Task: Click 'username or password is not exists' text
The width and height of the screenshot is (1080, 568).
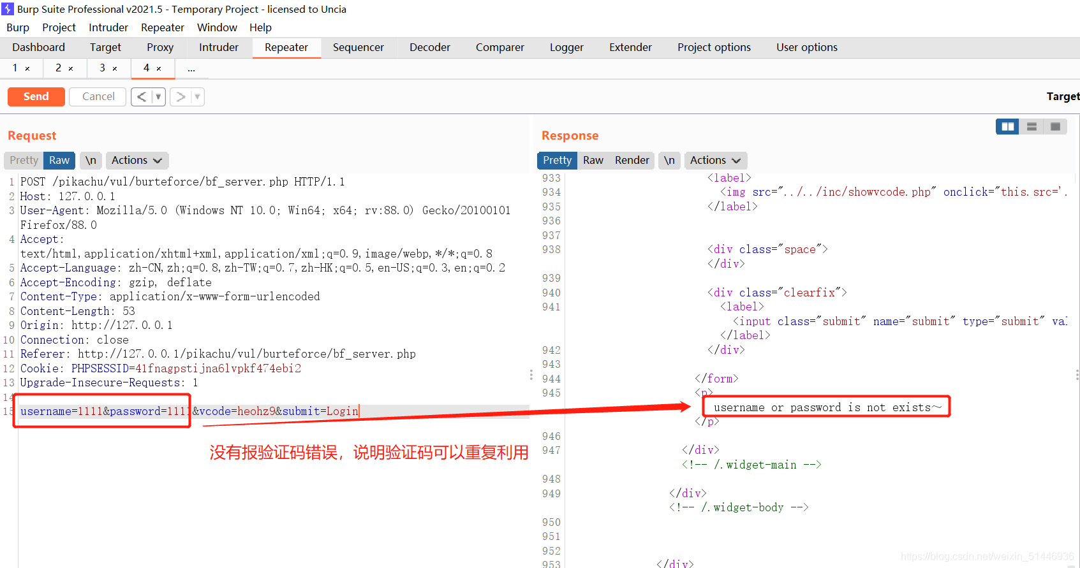Action: [x=827, y=407]
